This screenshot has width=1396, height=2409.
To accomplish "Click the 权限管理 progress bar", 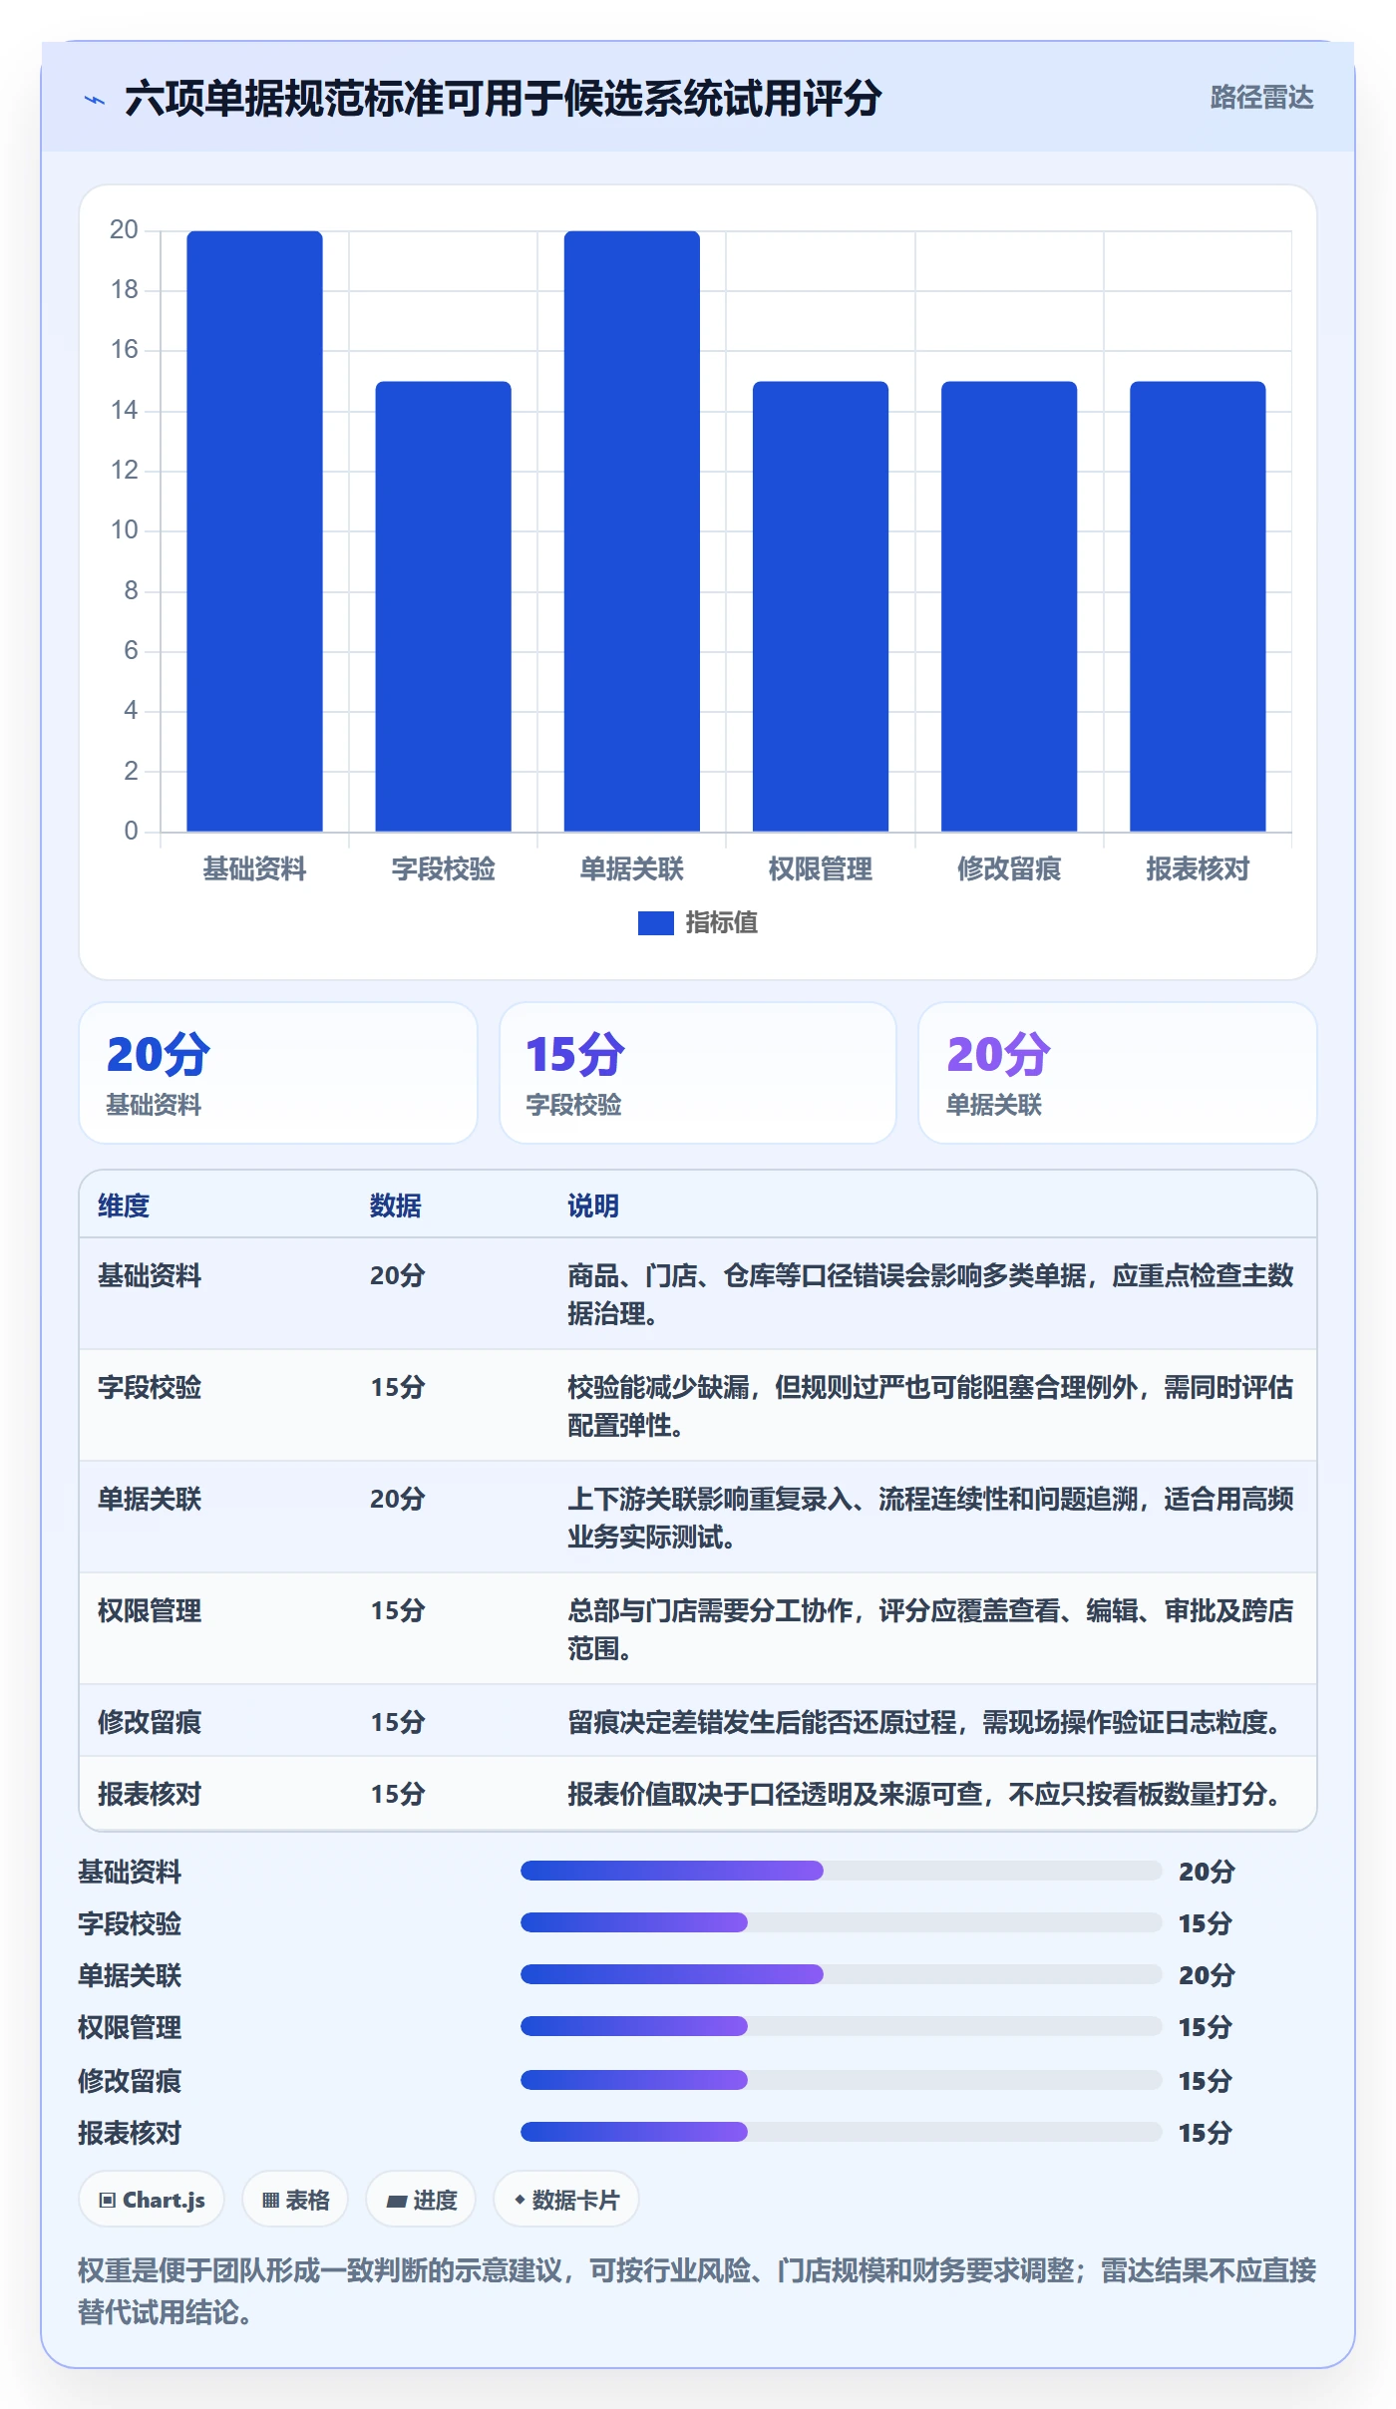I will coord(841,2026).
